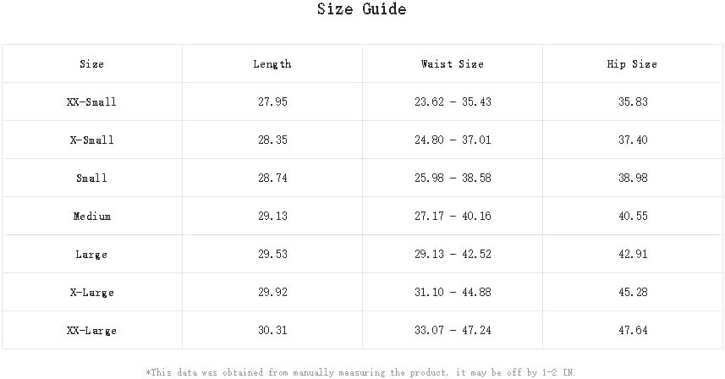The height and width of the screenshot is (379, 725).
Task: Click hip size value 38.98
Action: click(633, 178)
